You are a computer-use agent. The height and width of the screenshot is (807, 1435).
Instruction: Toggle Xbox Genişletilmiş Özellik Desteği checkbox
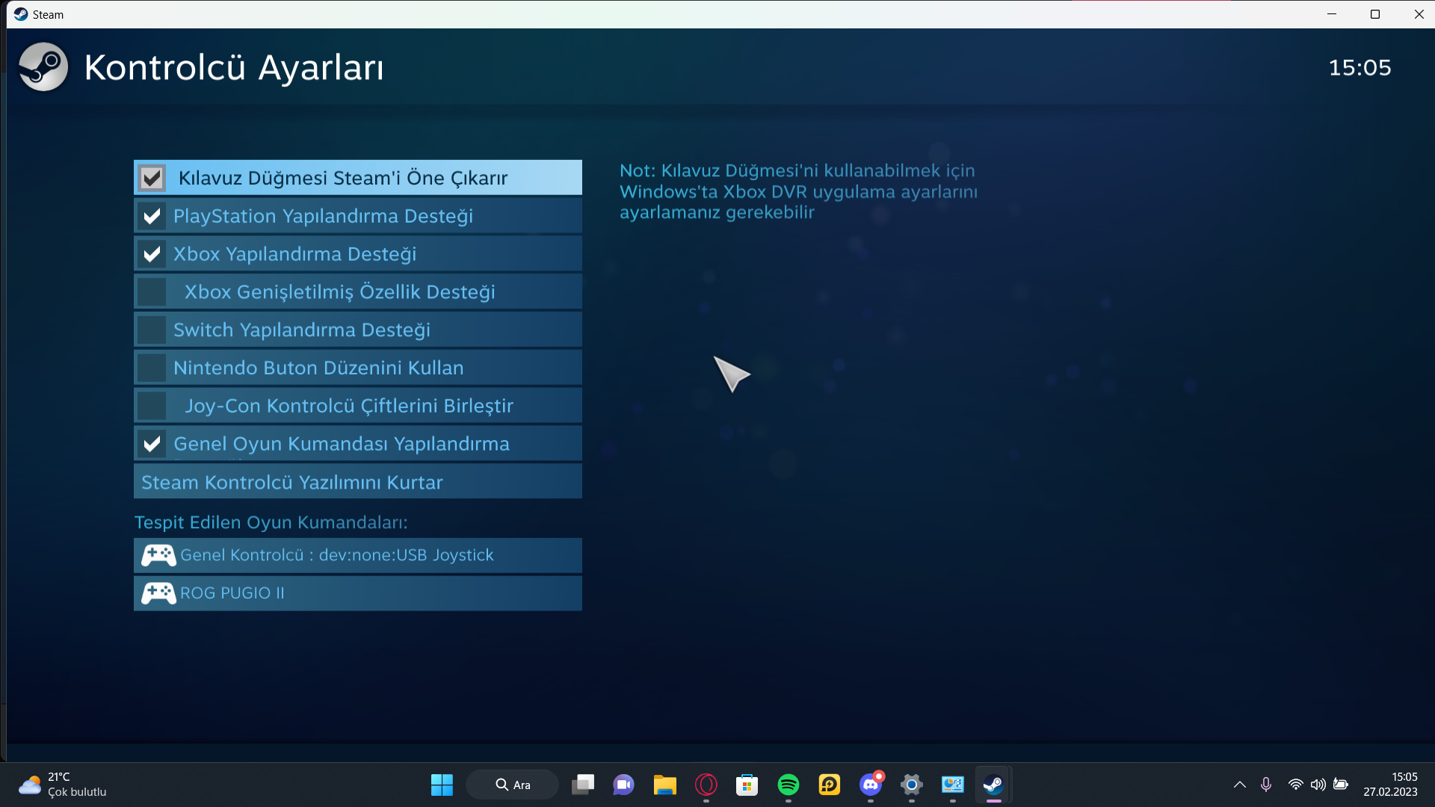(152, 291)
